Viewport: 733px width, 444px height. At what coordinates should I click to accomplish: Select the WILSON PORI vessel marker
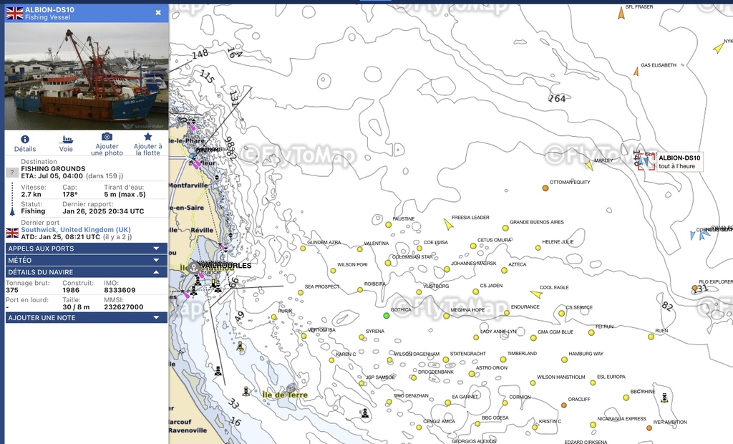[334, 271]
